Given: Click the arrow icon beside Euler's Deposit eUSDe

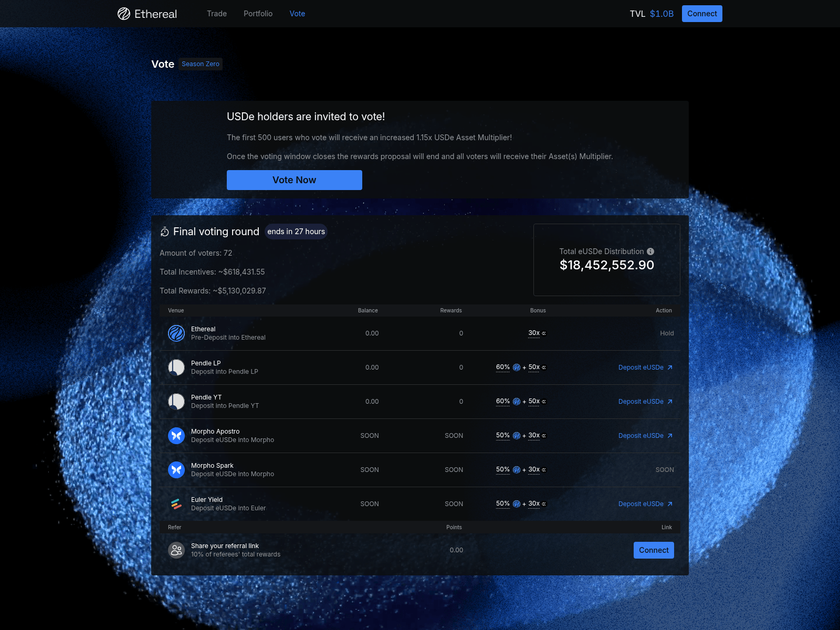Looking at the screenshot, I should (x=670, y=503).
